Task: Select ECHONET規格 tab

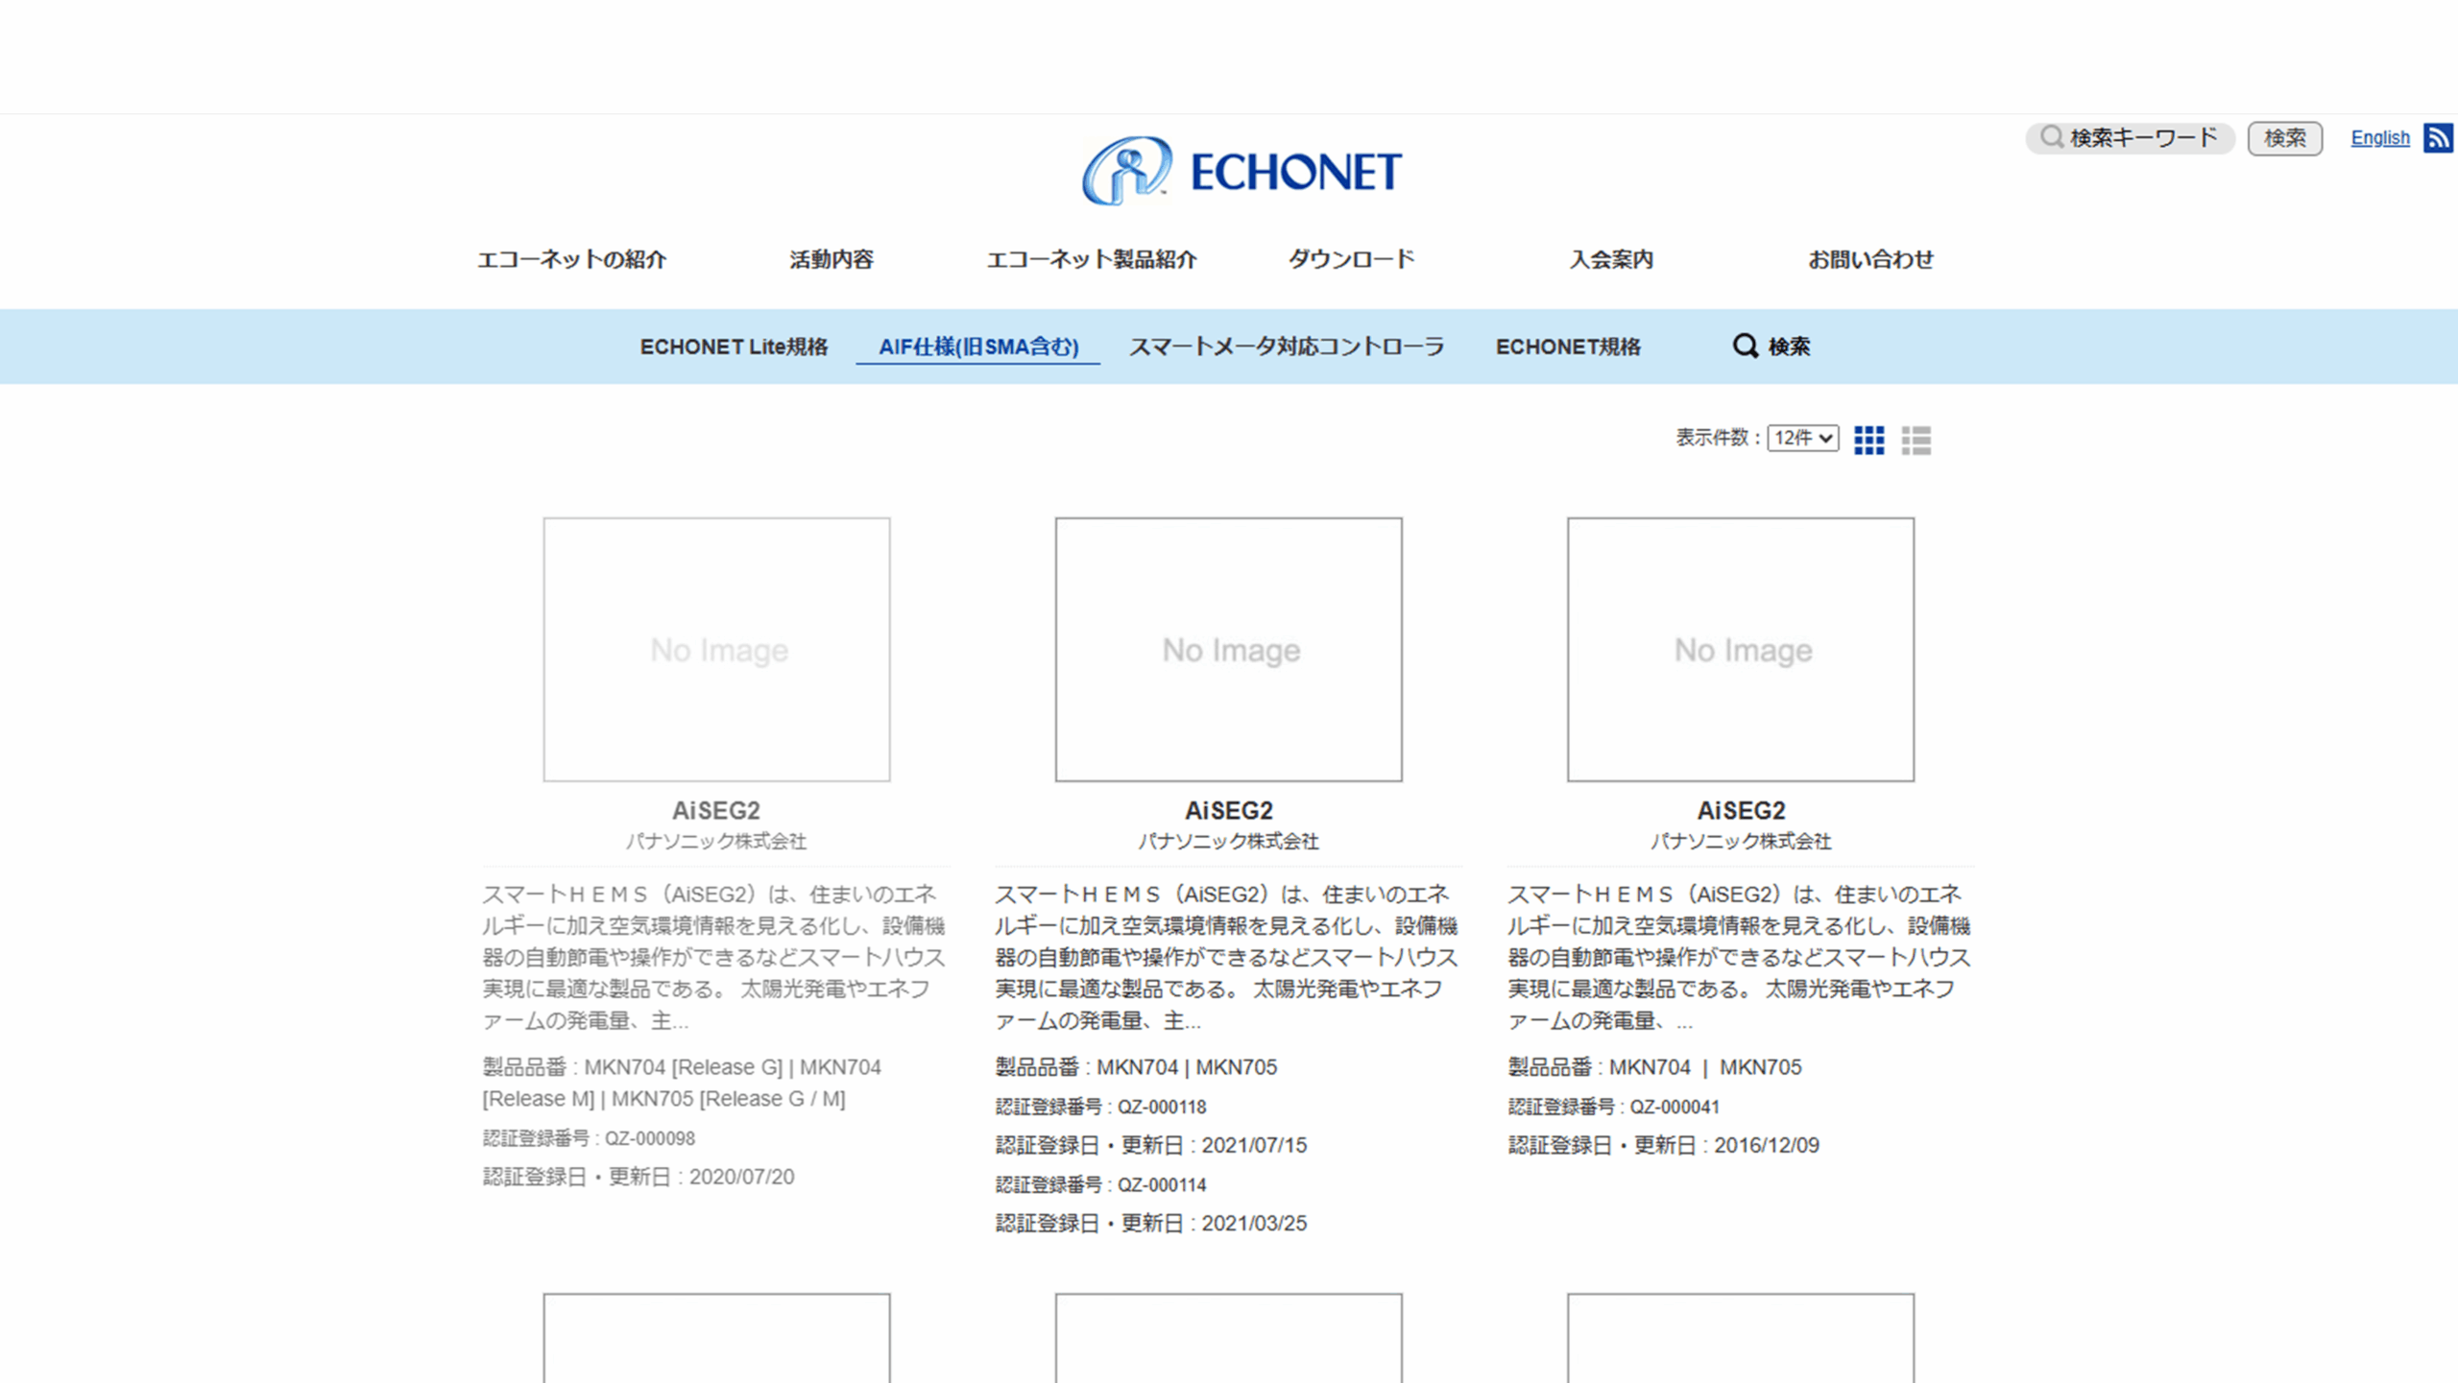Action: 1568,346
